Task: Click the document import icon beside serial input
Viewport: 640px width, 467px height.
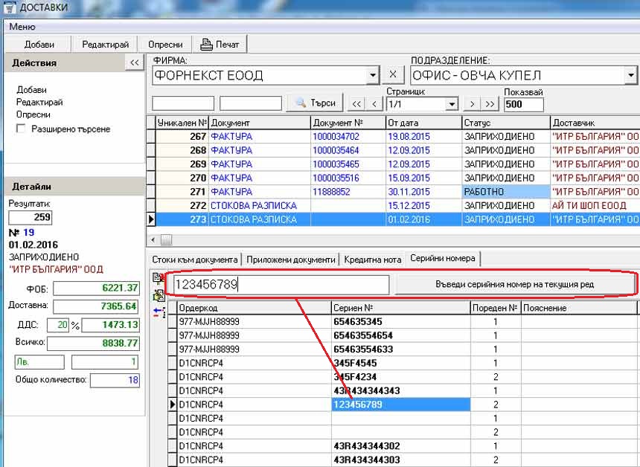Action: click(x=158, y=278)
